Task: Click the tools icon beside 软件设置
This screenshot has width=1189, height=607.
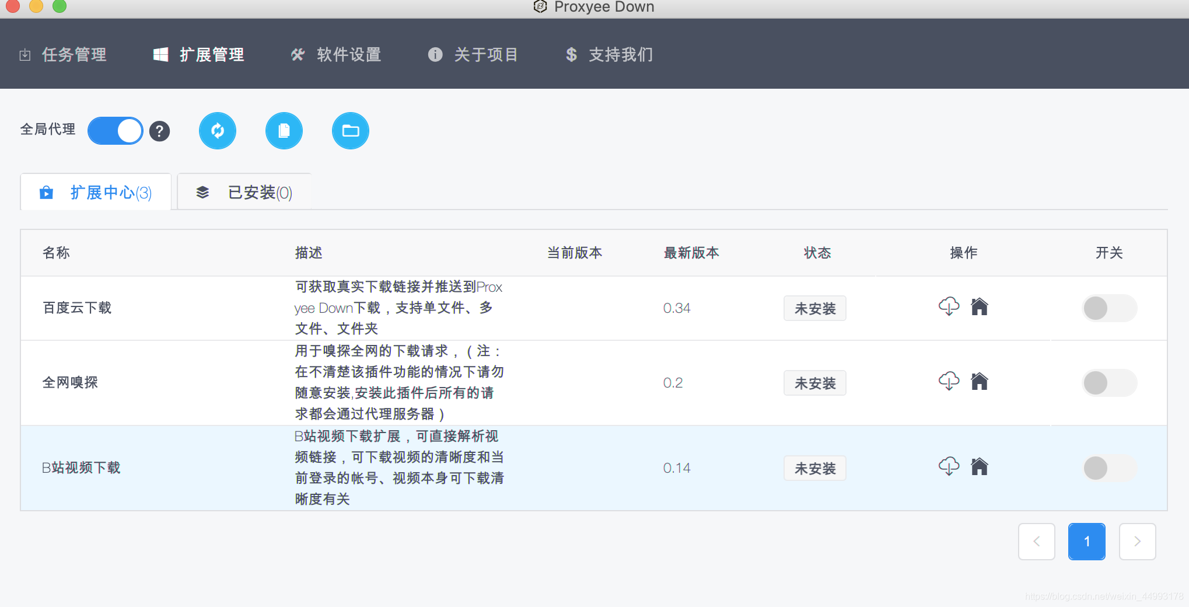Action: [x=298, y=55]
